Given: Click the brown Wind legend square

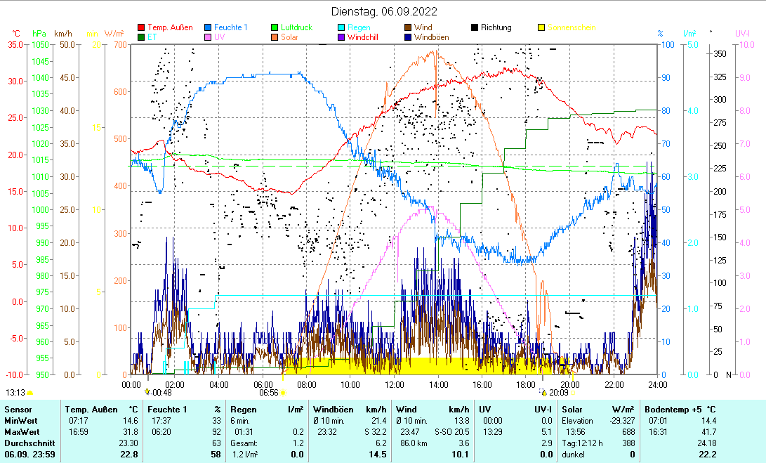Looking at the screenshot, I should click(x=408, y=28).
